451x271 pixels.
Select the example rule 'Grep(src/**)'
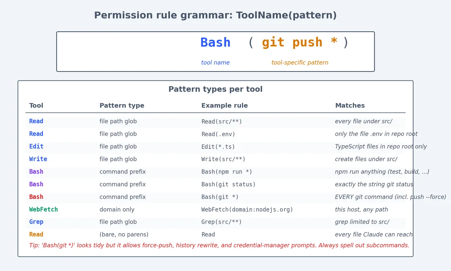click(222, 223)
